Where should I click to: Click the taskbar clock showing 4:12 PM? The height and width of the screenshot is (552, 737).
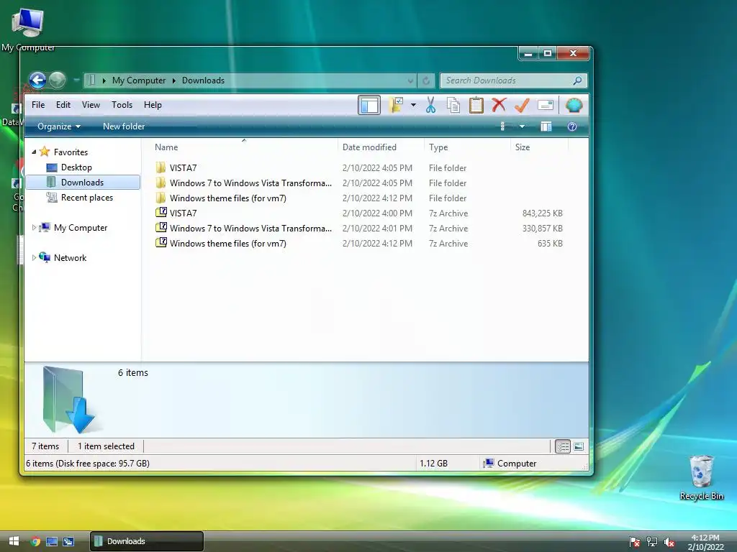(x=705, y=542)
